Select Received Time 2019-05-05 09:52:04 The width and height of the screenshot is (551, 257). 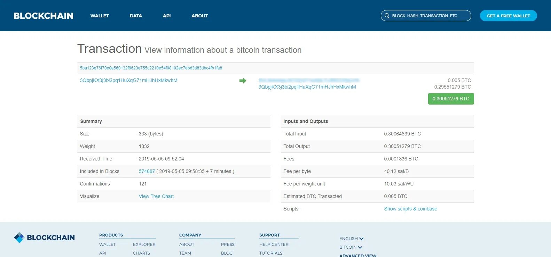(x=161, y=159)
